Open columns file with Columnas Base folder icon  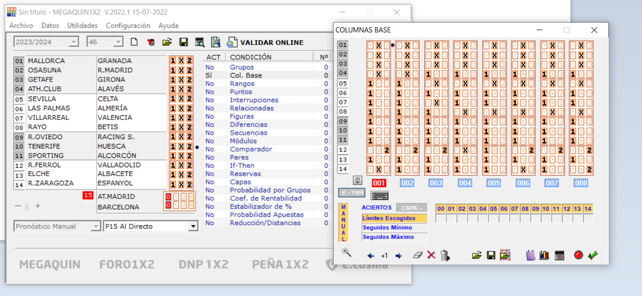pos(477,255)
